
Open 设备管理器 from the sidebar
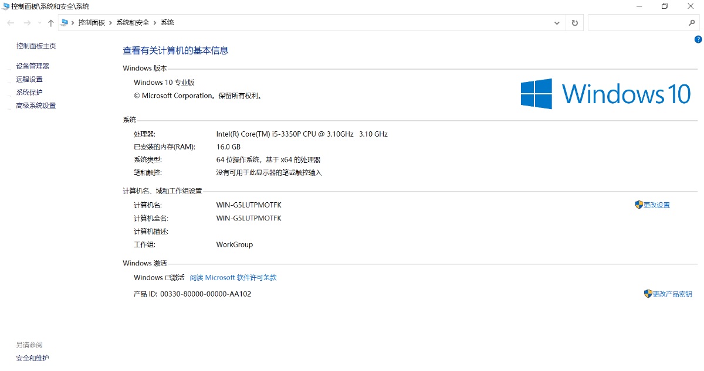33,66
